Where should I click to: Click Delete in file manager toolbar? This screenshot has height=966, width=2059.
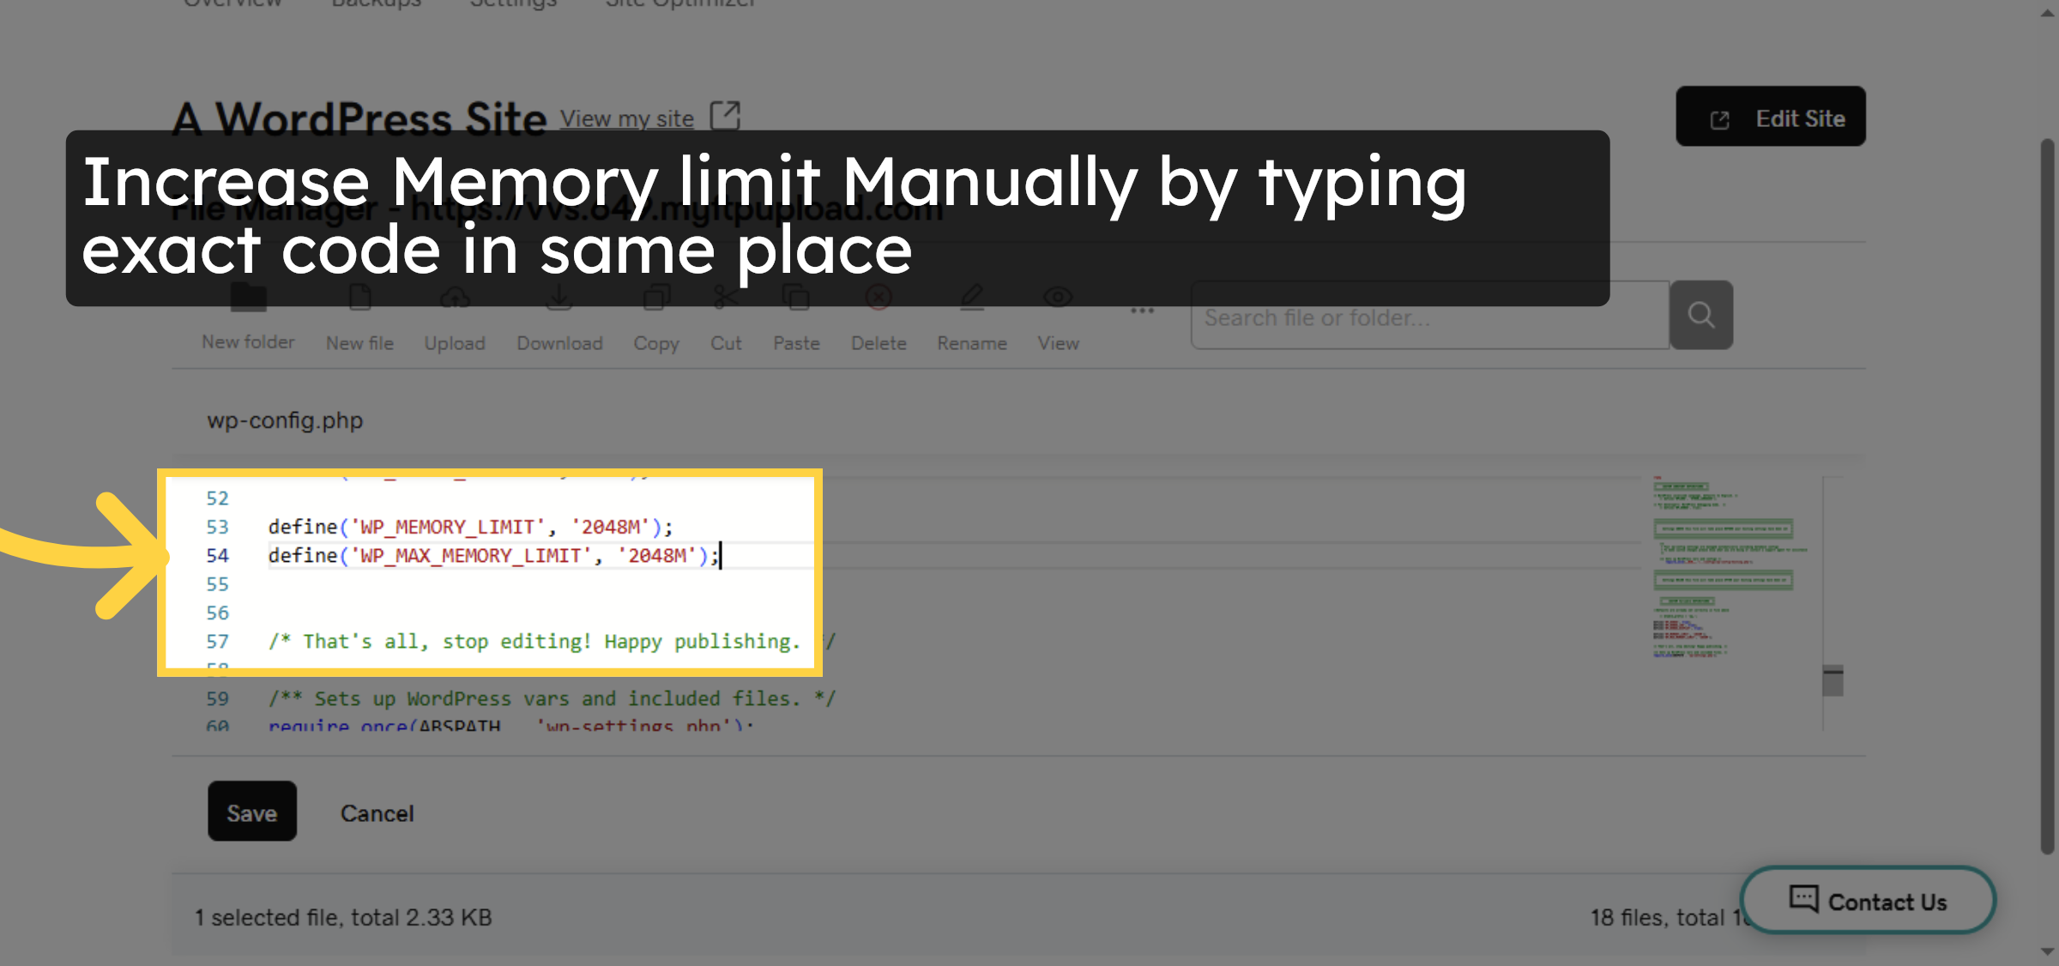879,342
